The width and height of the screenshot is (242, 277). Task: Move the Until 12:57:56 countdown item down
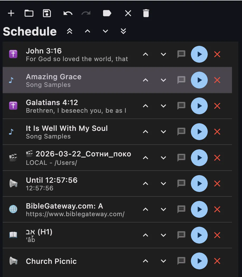(x=163, y=184)
